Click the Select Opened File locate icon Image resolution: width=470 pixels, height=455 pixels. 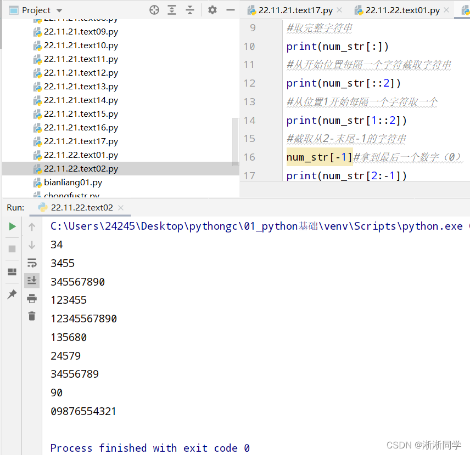[x=154, y=10]
